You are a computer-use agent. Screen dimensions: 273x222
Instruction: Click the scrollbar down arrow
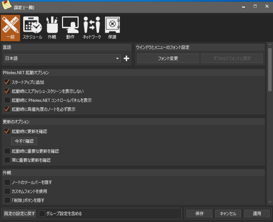[x=270, y=202]
